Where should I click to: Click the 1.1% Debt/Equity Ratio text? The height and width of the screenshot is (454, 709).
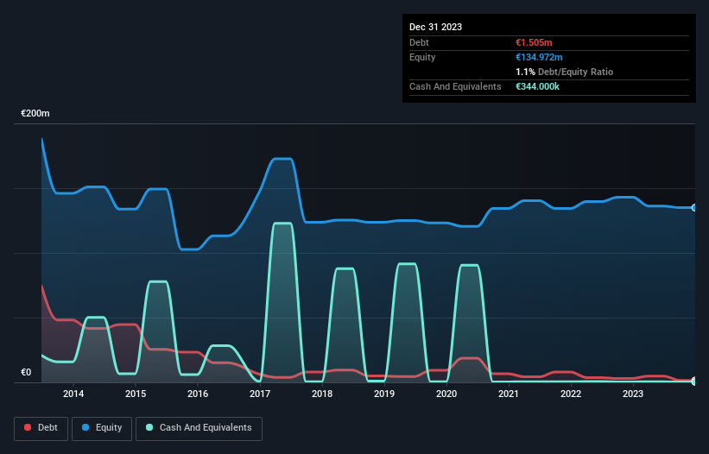point(564,72)
